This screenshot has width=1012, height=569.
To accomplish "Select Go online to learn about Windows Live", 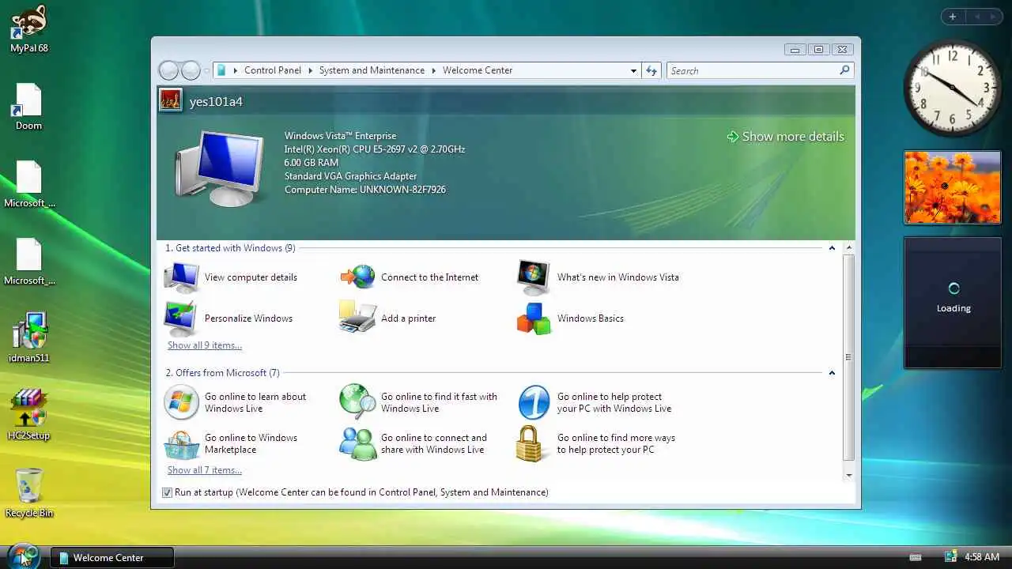I will coord(236,402).
